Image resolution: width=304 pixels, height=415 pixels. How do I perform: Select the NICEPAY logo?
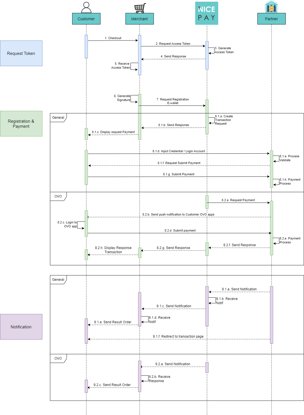[207, 13]
